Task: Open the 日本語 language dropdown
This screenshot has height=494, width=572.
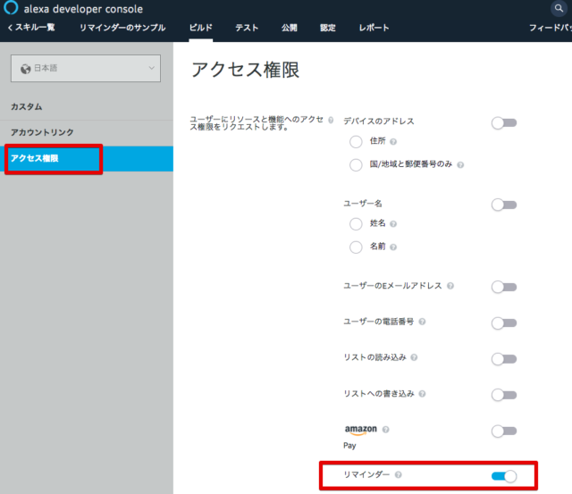Action: coord(86,68)
